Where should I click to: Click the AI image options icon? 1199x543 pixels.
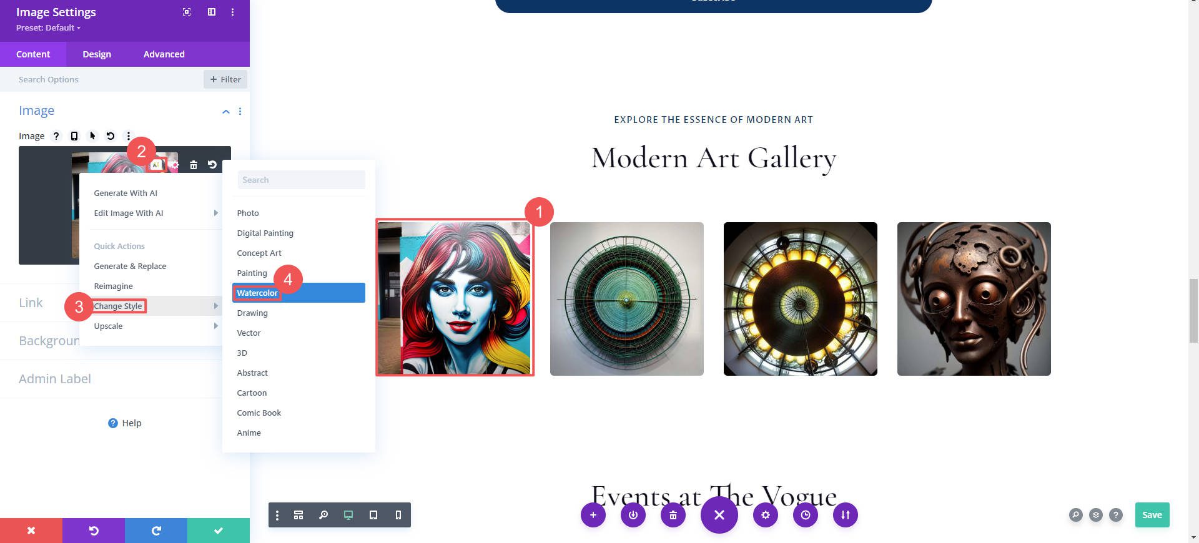(x=156, y=165)
